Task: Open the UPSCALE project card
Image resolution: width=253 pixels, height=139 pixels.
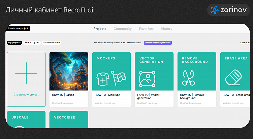Action: (26, 120)
